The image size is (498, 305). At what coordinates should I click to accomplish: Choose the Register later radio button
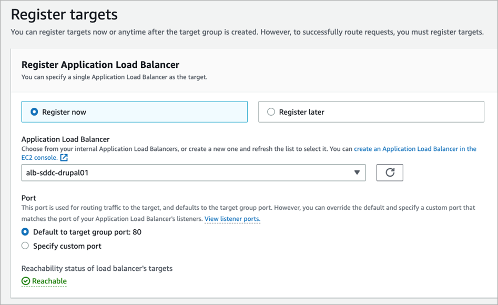271,112
